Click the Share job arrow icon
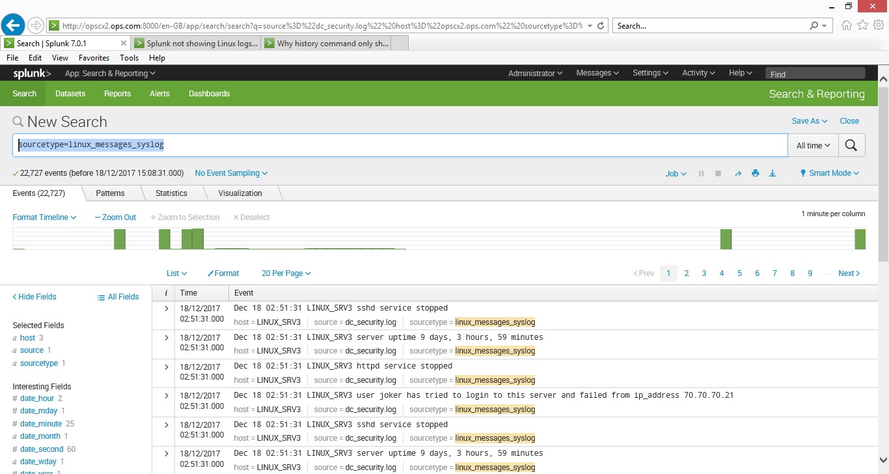 click(738, 173)
